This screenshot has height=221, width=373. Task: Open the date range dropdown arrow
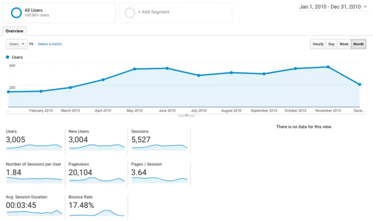365,7
